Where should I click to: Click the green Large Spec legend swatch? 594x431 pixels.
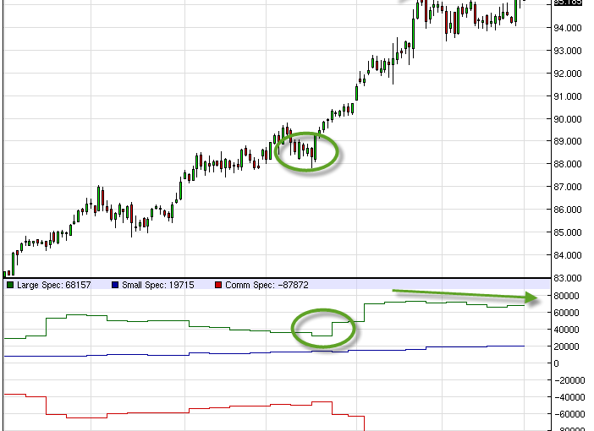pyautogui.click(x=10, y=285)
